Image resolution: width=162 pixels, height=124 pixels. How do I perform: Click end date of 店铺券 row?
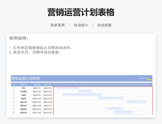48,95
